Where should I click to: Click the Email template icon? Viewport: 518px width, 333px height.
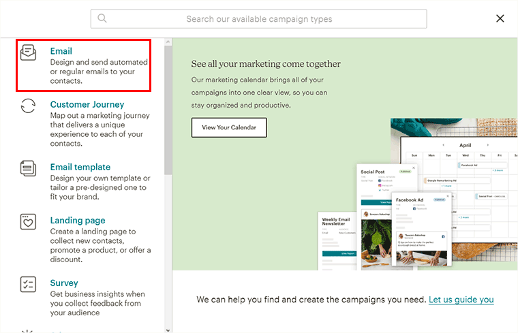(29, 168)
